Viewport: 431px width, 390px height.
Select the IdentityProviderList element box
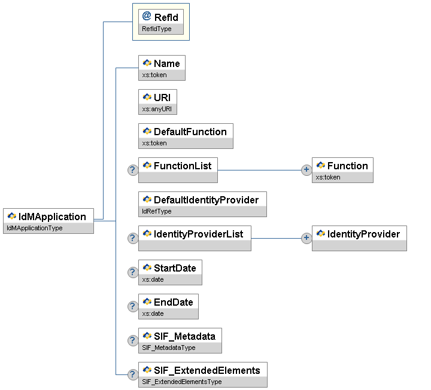tap(198, 234)
